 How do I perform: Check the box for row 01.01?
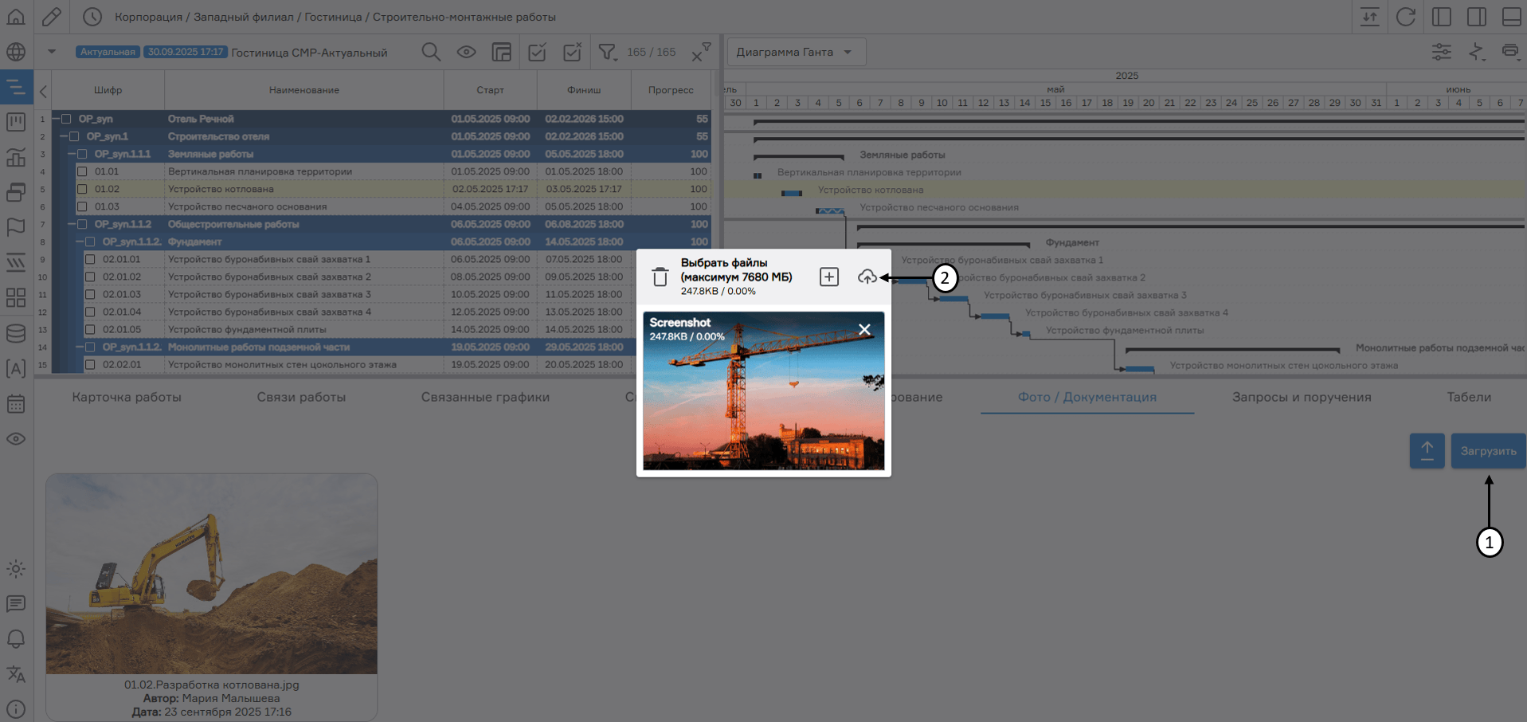pos(82,171)
